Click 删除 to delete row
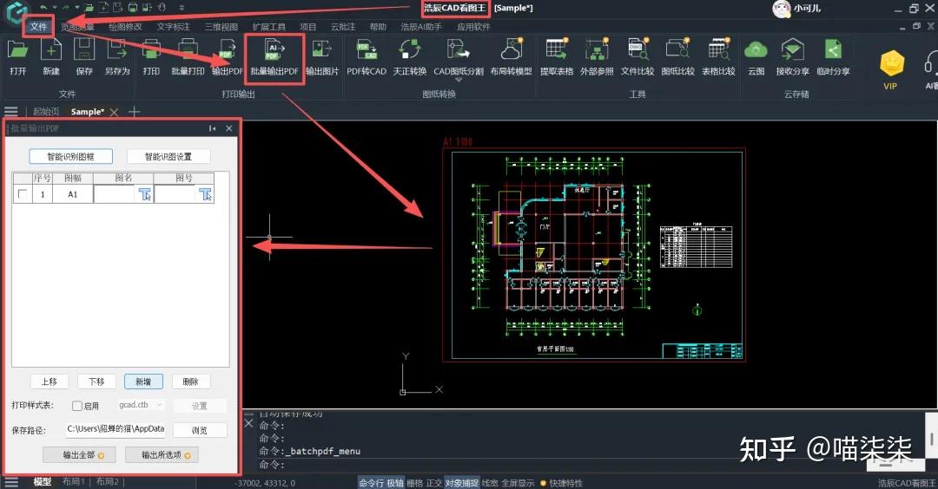Screen dimensions: 938x489 click(x=190, y=381)
